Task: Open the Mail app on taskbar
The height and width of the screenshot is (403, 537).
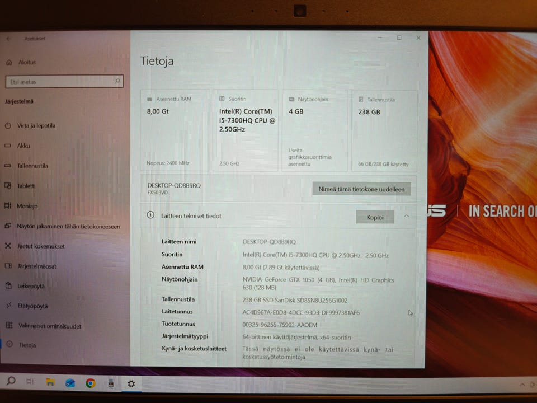Action: [70, 383]
